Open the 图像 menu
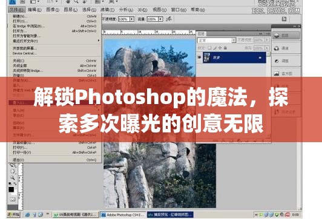This screenshot has width=322, height=219. 53,10
